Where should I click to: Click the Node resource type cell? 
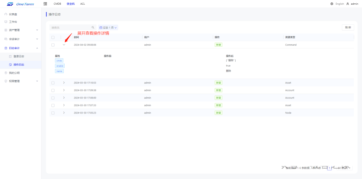point(288,113)
